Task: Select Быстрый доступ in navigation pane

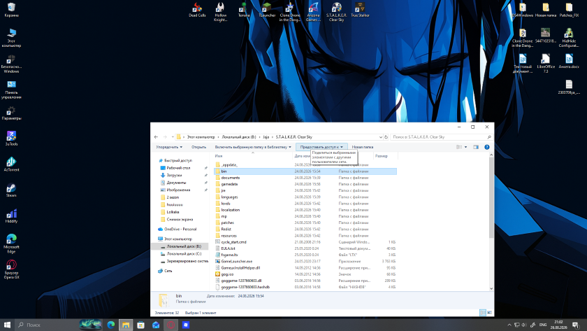Action: click(177, 160)
